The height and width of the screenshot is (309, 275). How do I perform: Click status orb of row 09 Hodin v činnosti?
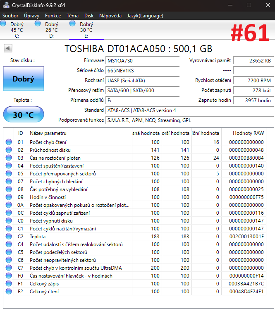pyautogui.click(x=9, y=197)
